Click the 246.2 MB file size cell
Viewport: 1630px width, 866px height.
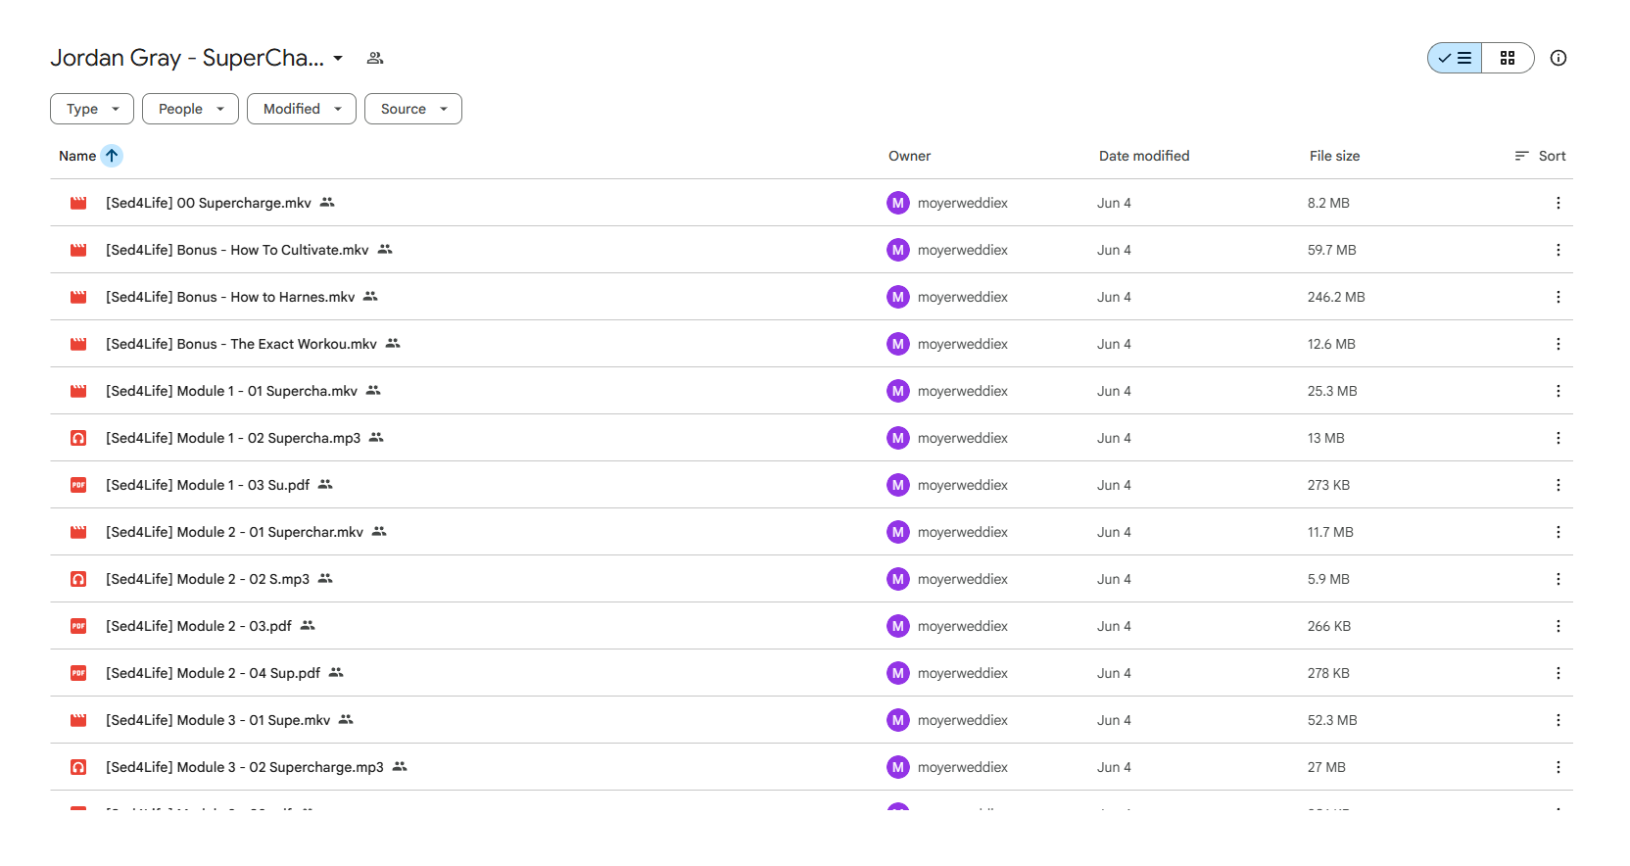click(x=1336, y=297)
